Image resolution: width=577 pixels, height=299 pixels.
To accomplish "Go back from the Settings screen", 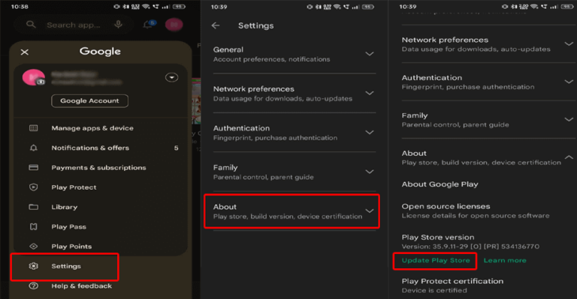I will pos(216,25).
